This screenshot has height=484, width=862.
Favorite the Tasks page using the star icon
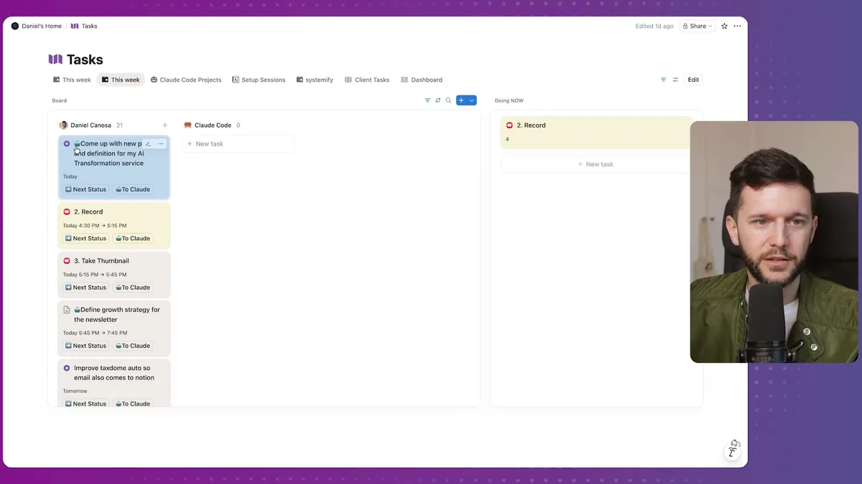724,26
